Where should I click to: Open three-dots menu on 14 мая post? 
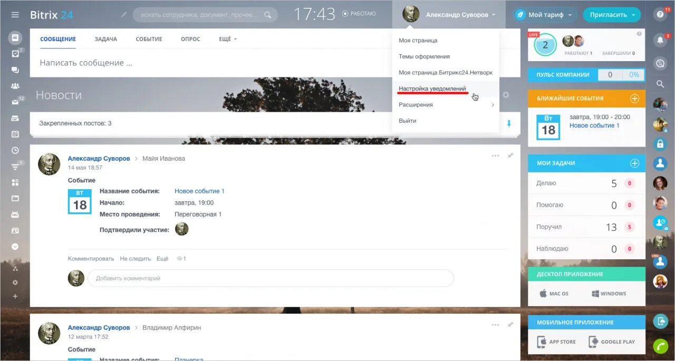495,156
